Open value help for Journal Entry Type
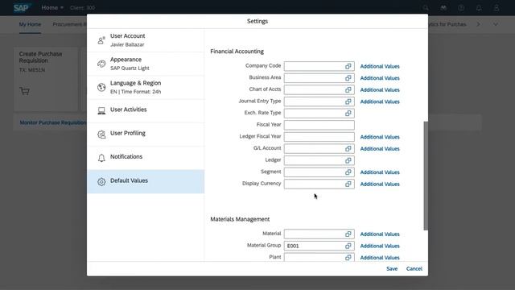515x290 pixels. [348, 101]
